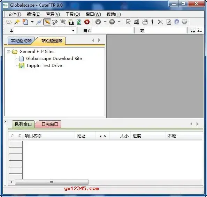Open the 窗口(W) menu
207x197 pixels.
[93, 14]
